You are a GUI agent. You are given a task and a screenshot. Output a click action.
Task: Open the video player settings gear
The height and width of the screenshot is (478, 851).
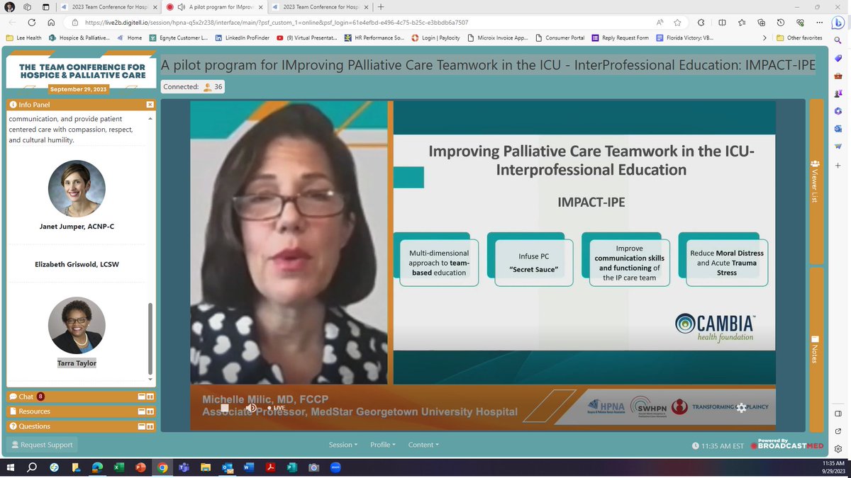click(x=742, y=408)
